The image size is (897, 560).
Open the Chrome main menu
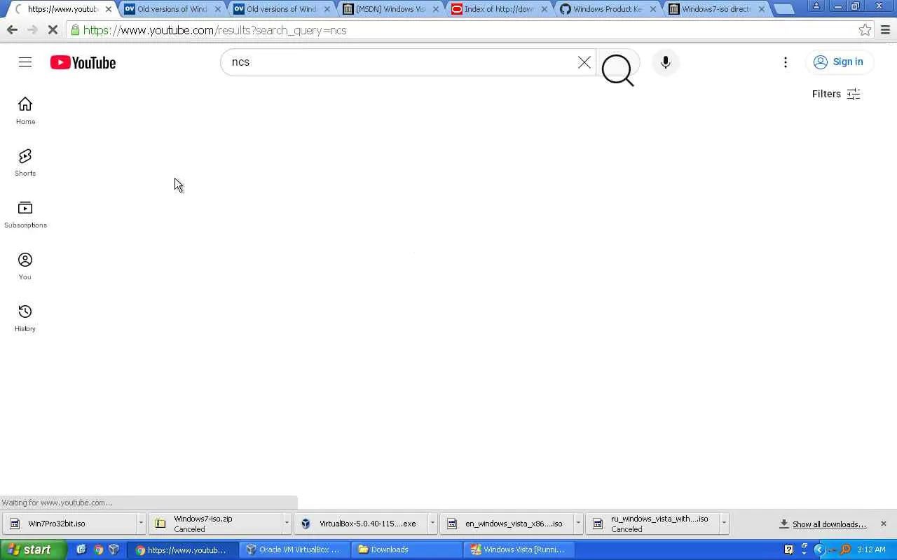tap(885, 30)
